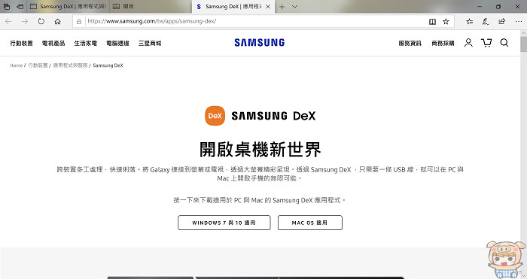Go back to the previous page
This screenshot has height=279, width=527.
[x=8, y=22]
